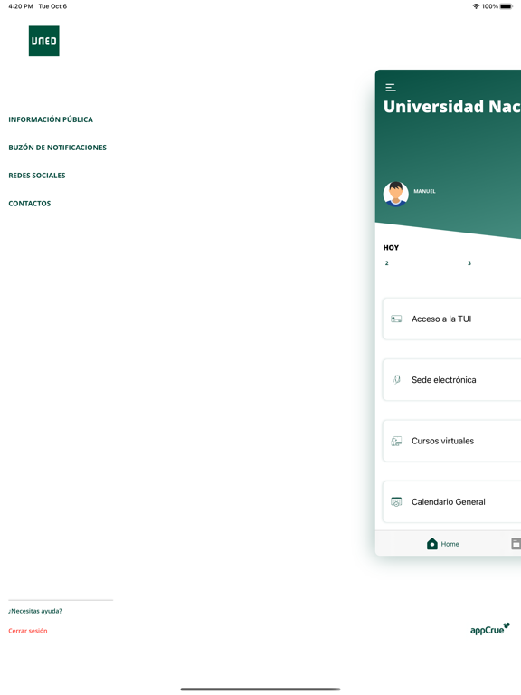The width and height of the screenshot is (521, 695).
Task: Switch to the Home tab
Action: pyautogui.click(x=442, y=544)
